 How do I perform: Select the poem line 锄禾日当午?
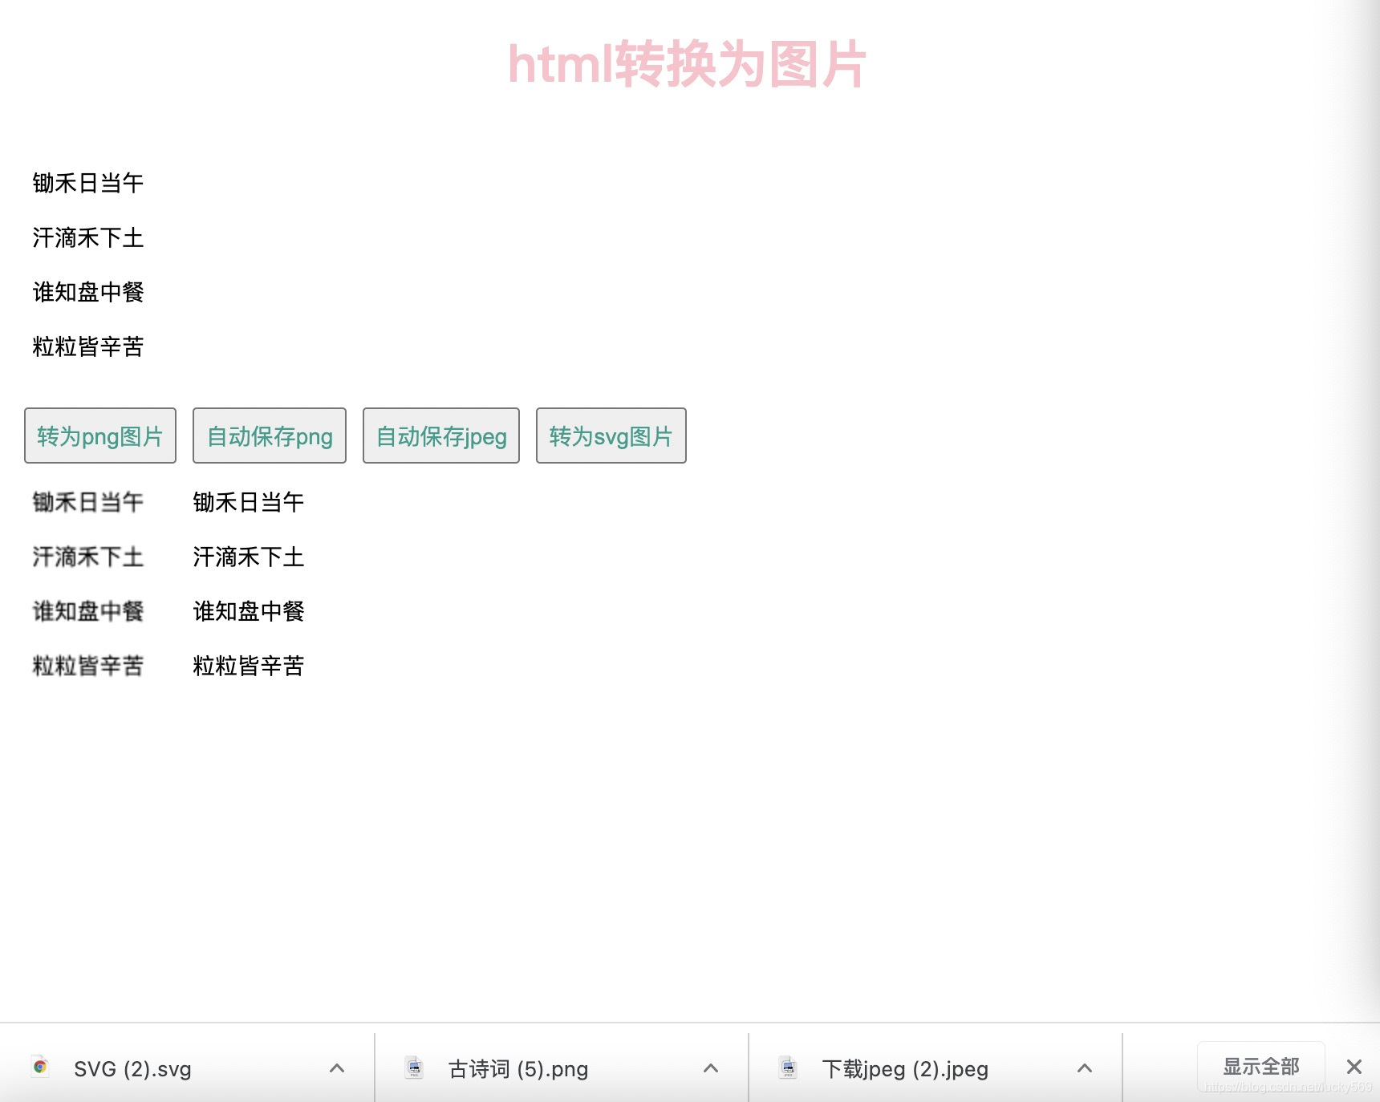tap(87, 183)
